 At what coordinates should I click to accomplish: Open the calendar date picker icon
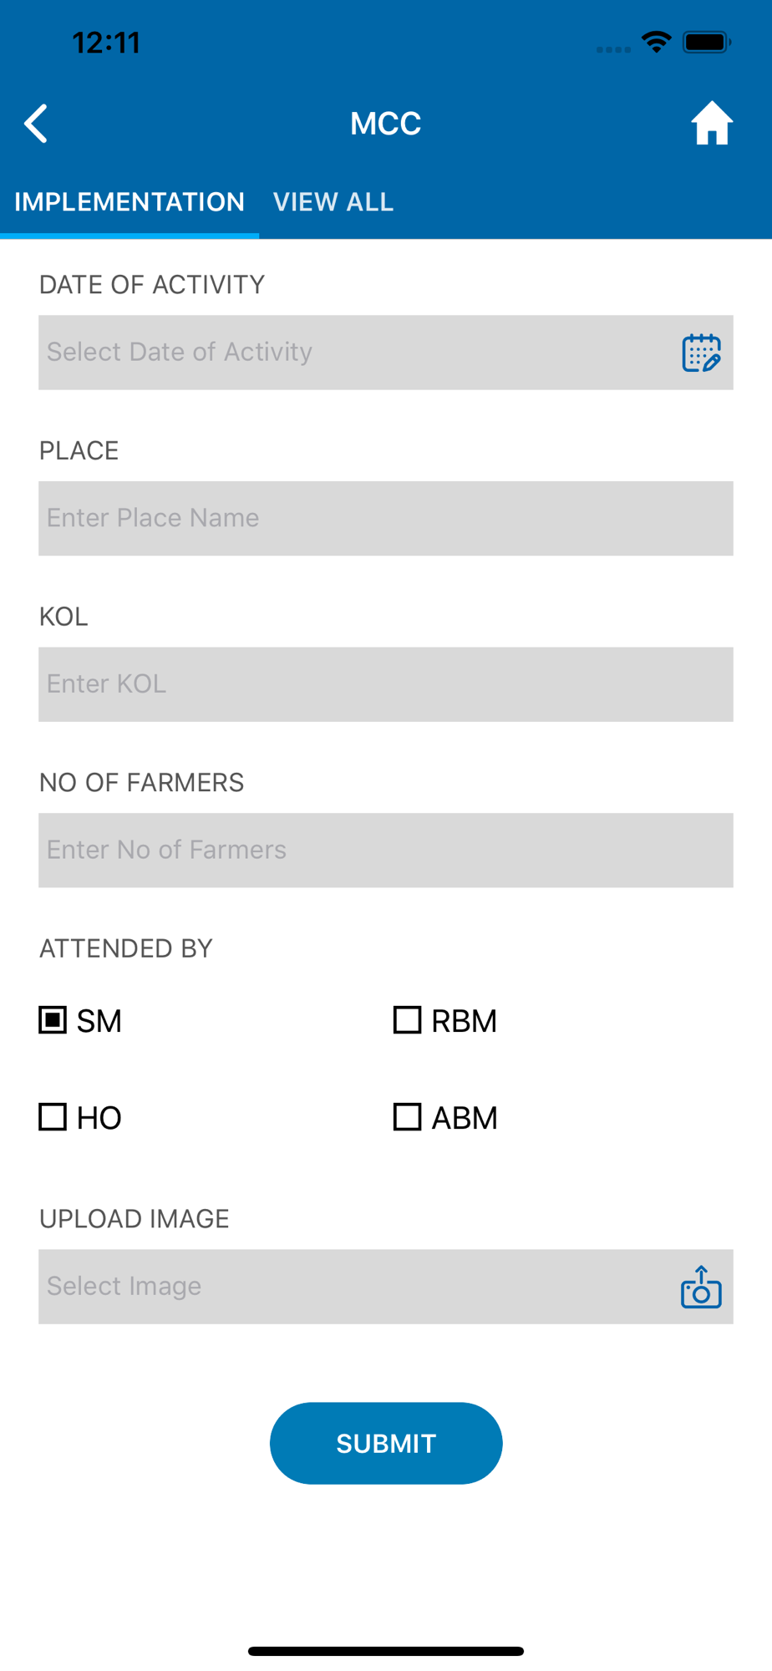coord(701,353)
